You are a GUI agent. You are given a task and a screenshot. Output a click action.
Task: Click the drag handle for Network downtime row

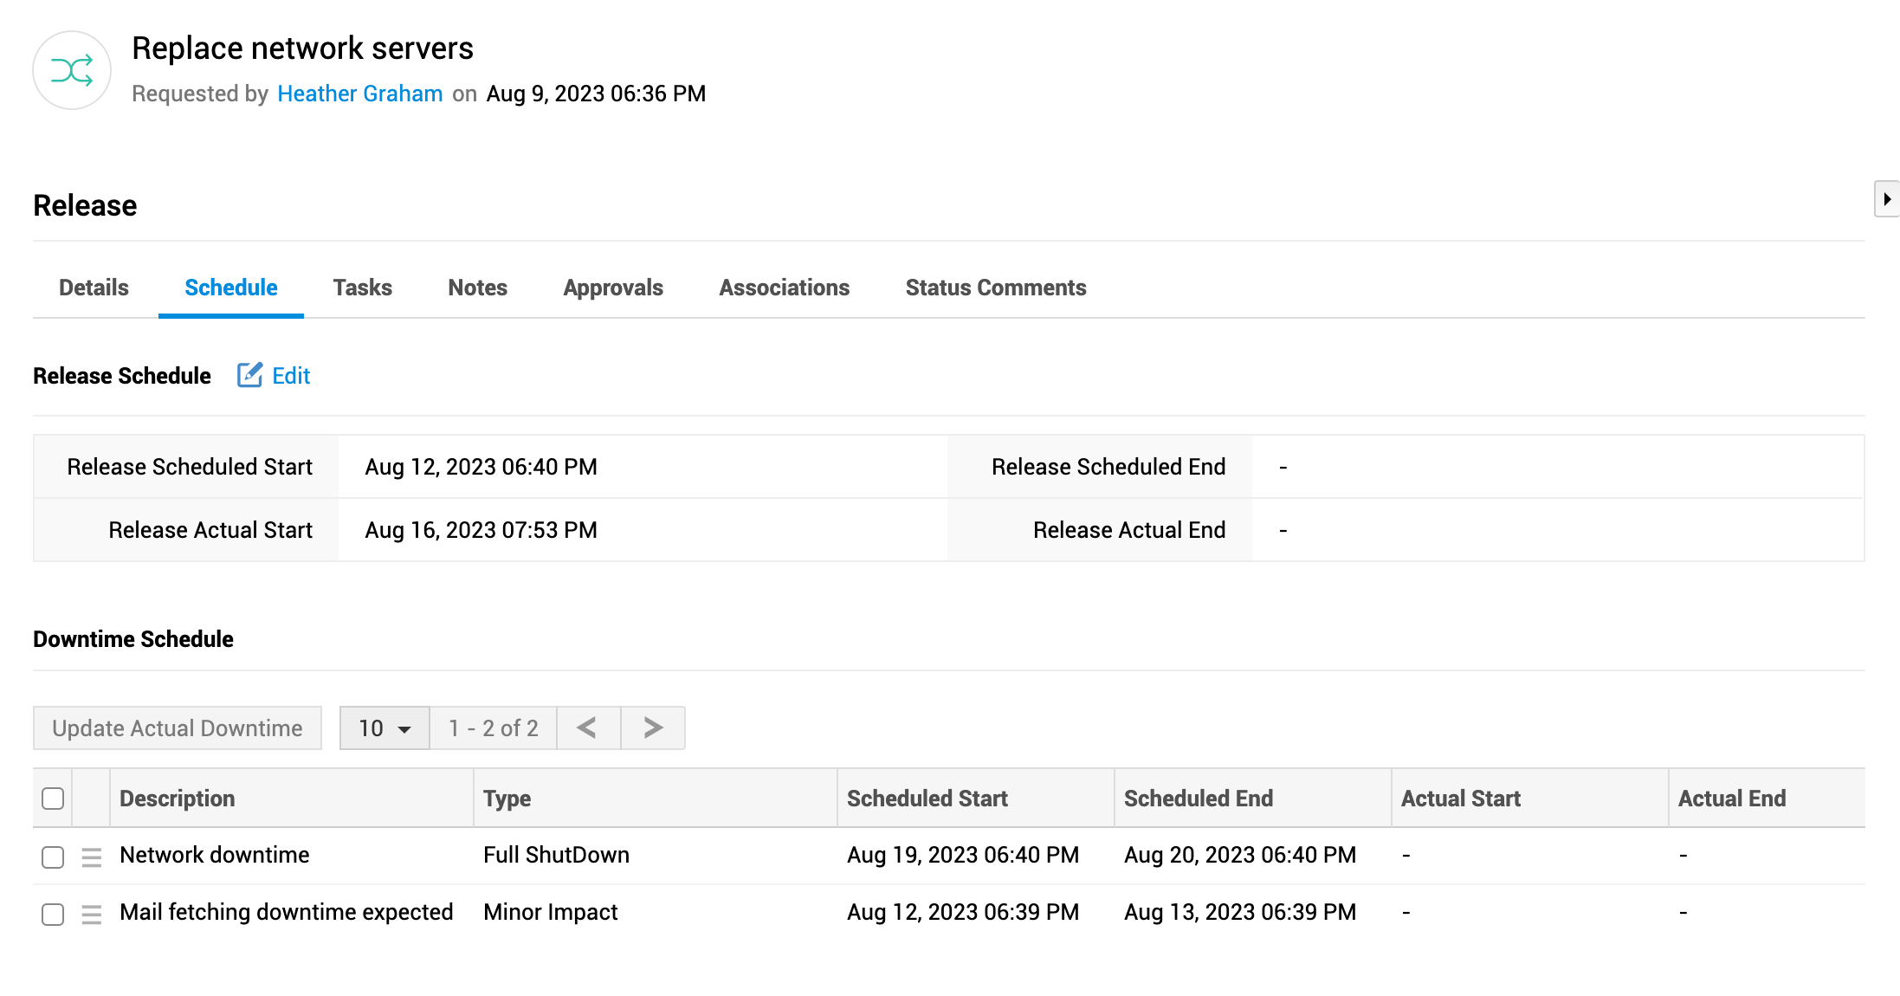(x=91, y=857)
